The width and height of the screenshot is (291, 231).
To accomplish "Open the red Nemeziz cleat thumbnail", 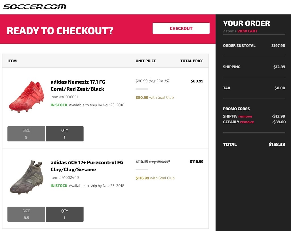I will click(26, 96).
